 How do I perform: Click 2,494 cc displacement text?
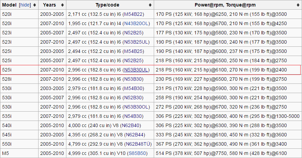pyautogui.click(x=77, y=51)
